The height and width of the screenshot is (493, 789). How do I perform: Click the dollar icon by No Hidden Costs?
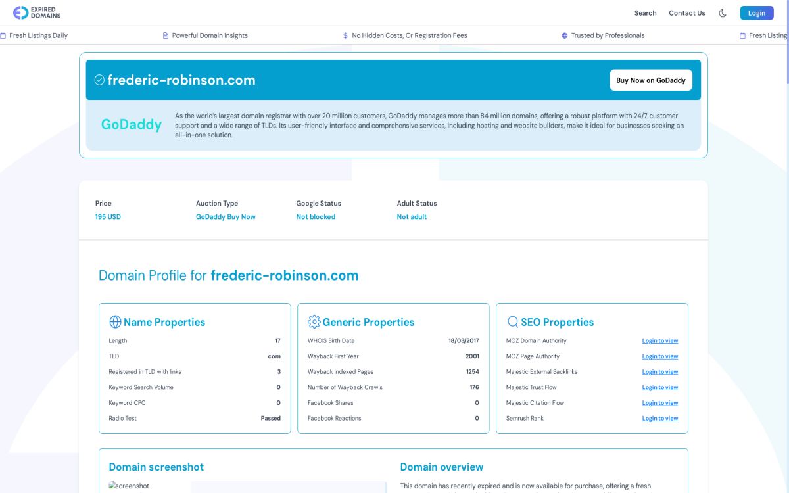(x=346, y=35)
